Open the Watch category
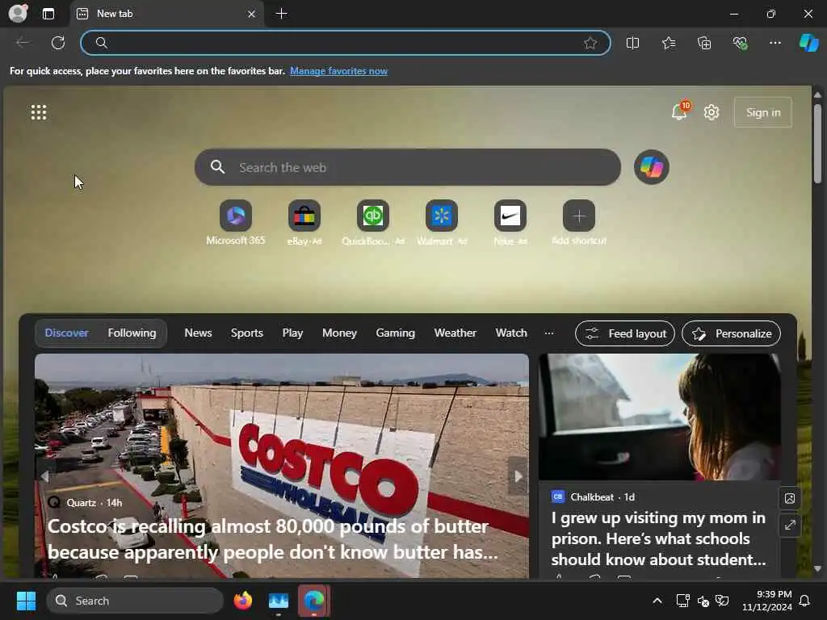827x620 pixels. 511,333
